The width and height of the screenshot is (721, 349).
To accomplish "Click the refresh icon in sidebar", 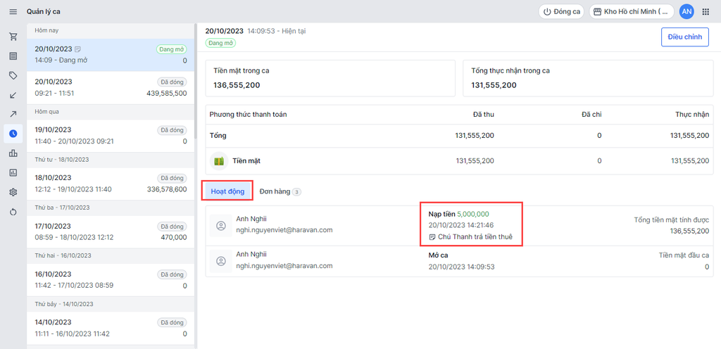I will [x=13, y=212].
